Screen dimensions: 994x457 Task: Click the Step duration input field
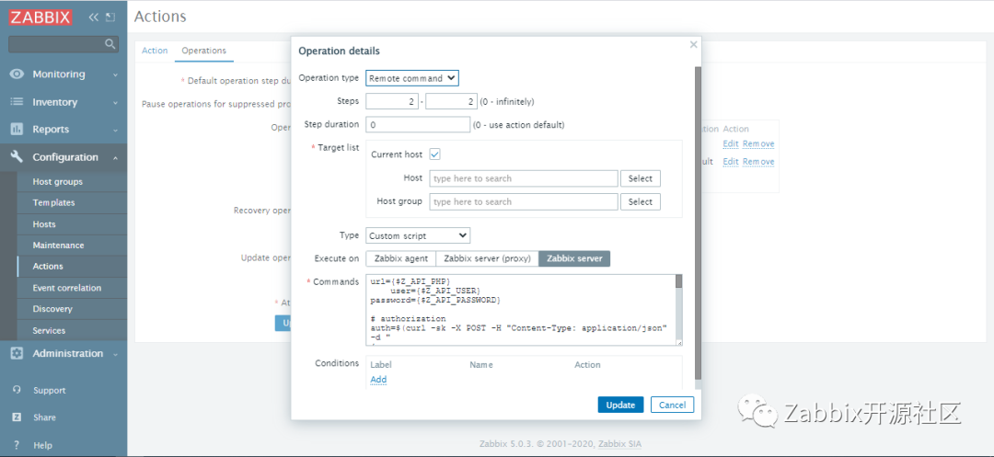(x=418, y=125)
